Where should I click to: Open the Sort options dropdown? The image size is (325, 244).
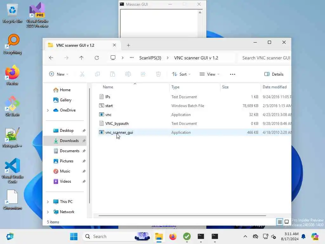click(x=181, y=74)
